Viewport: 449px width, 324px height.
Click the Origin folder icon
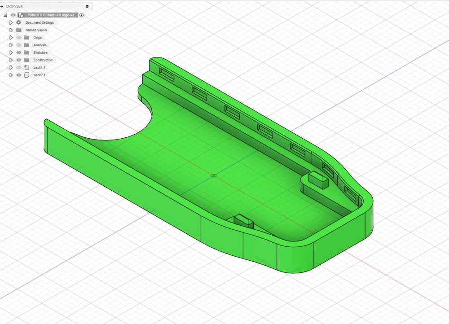coord(26,38)
